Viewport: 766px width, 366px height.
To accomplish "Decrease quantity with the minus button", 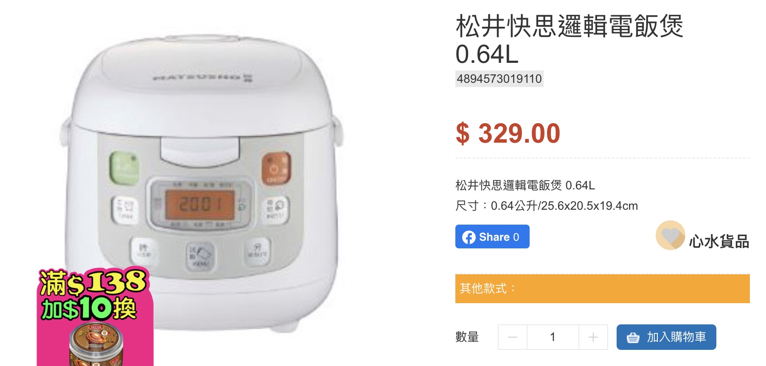I will (x=513, y=337).
